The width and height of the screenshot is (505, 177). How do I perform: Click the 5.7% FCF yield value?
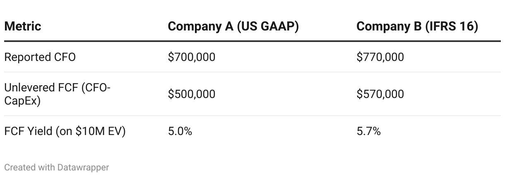click(368, 131)
